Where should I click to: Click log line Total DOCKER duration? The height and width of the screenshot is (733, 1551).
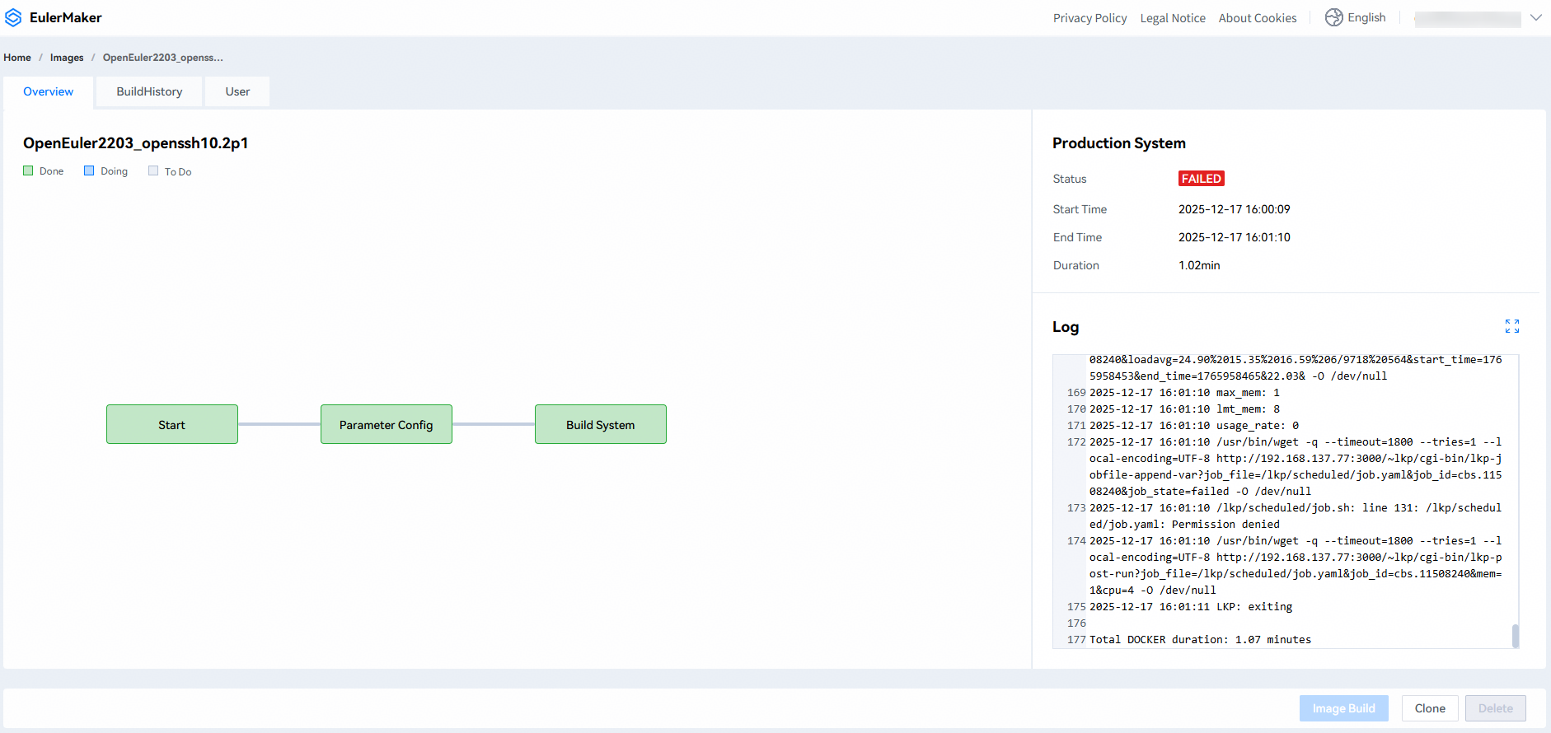click(1200, 640)
